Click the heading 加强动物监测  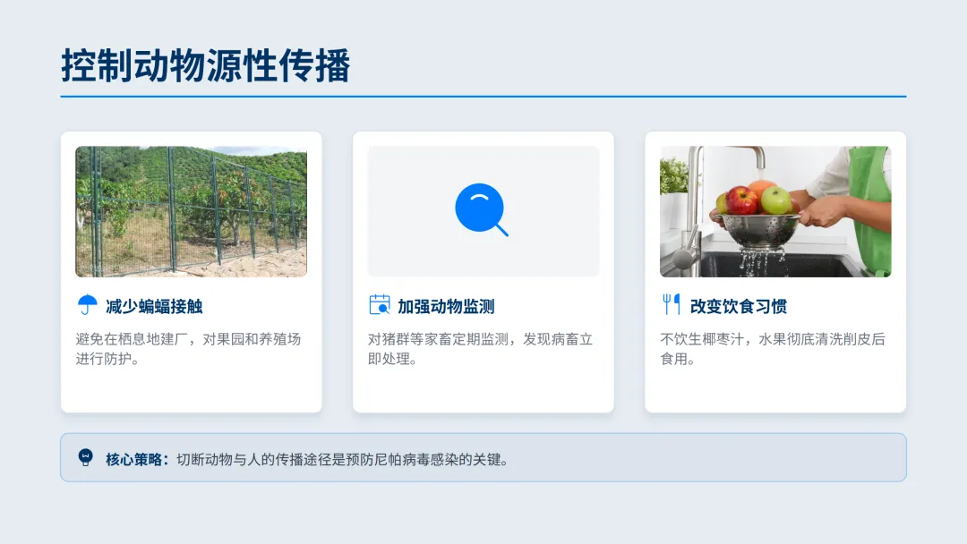[x=446, y=306]
